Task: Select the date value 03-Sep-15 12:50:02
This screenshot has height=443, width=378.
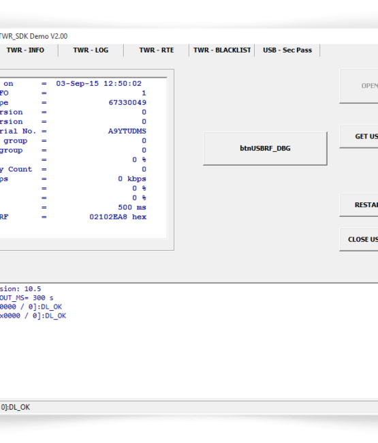Action: [x=99, y=84]
